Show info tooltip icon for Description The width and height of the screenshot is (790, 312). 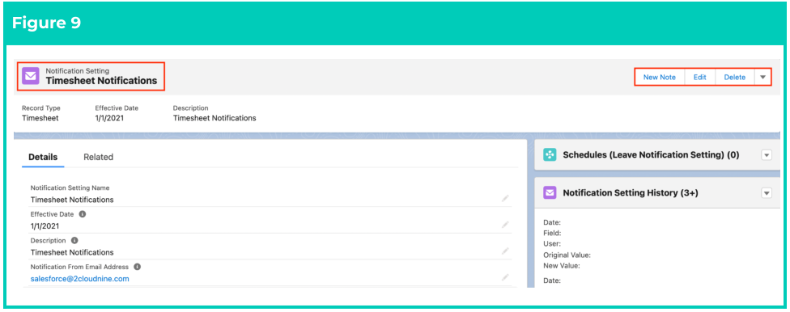pyautogui.click(x=74, y=240)
